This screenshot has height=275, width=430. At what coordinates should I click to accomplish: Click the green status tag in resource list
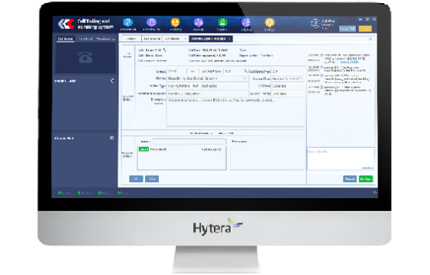144,149
